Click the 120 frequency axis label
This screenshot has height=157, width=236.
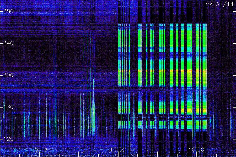click(x=8, y=139)
